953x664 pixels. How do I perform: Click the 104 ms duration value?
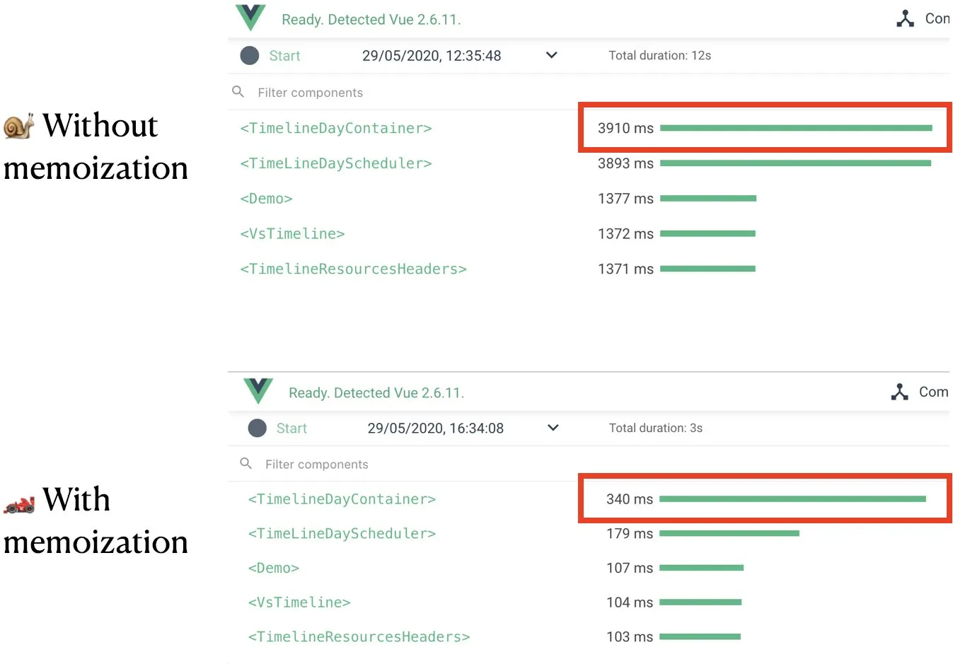tap(630, 602)
